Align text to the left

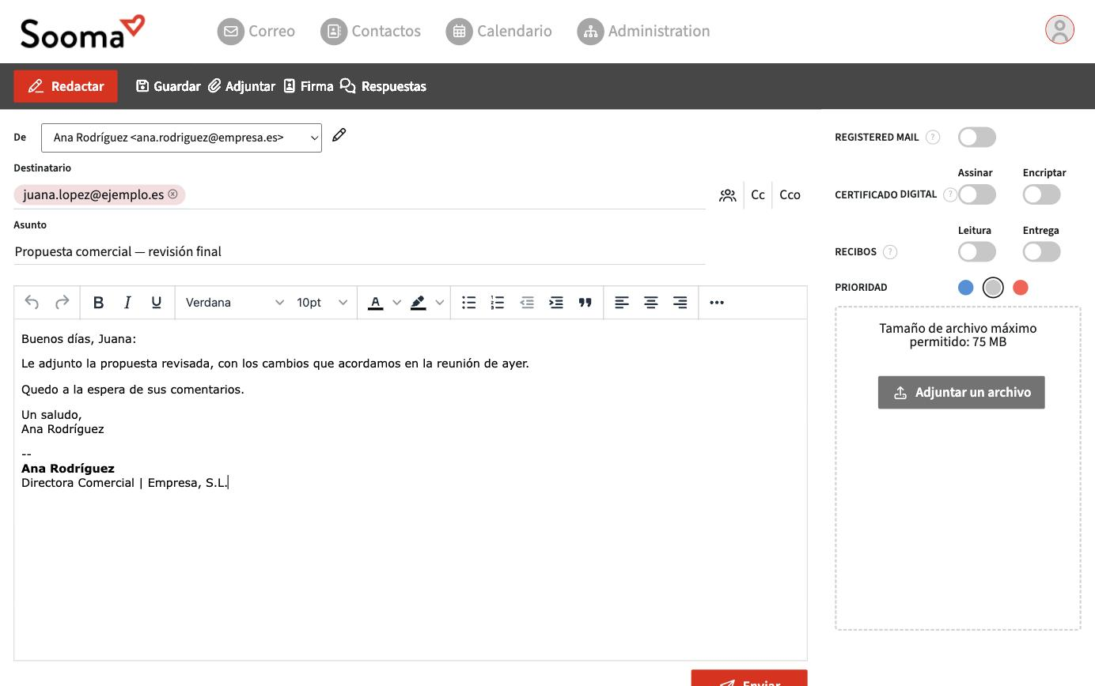(622, 303)
